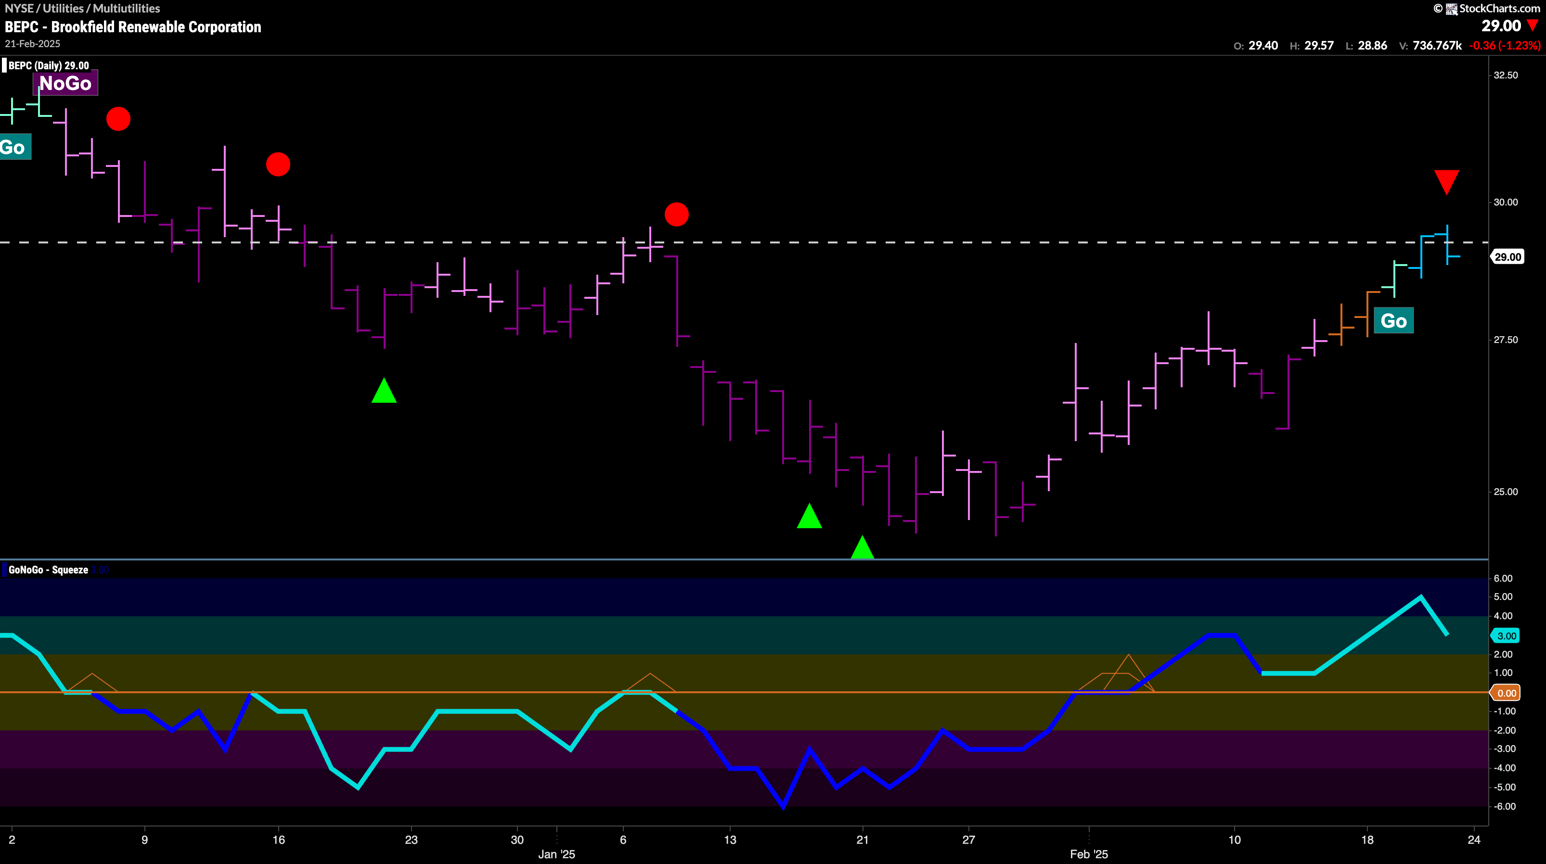Click the red arrow next to last price
The width and height of the screenshot is (1546, 864).
click(1533, 26)
